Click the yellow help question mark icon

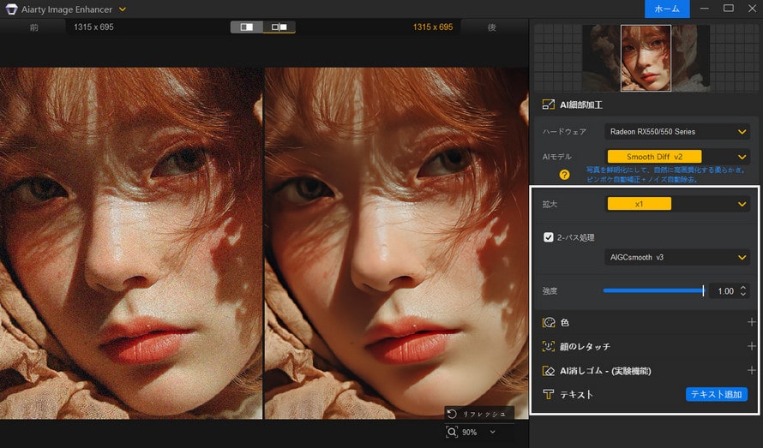pyautogui.click(x=565, y=175)
